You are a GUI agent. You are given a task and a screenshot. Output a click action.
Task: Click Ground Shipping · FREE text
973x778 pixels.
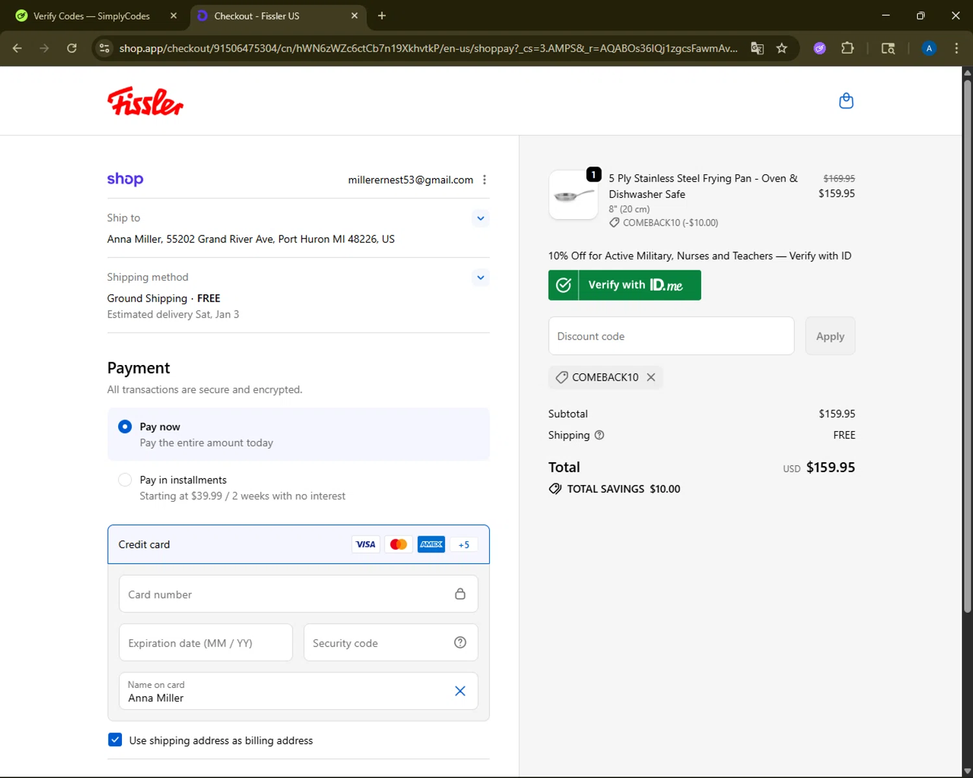[x=163, y=298]
